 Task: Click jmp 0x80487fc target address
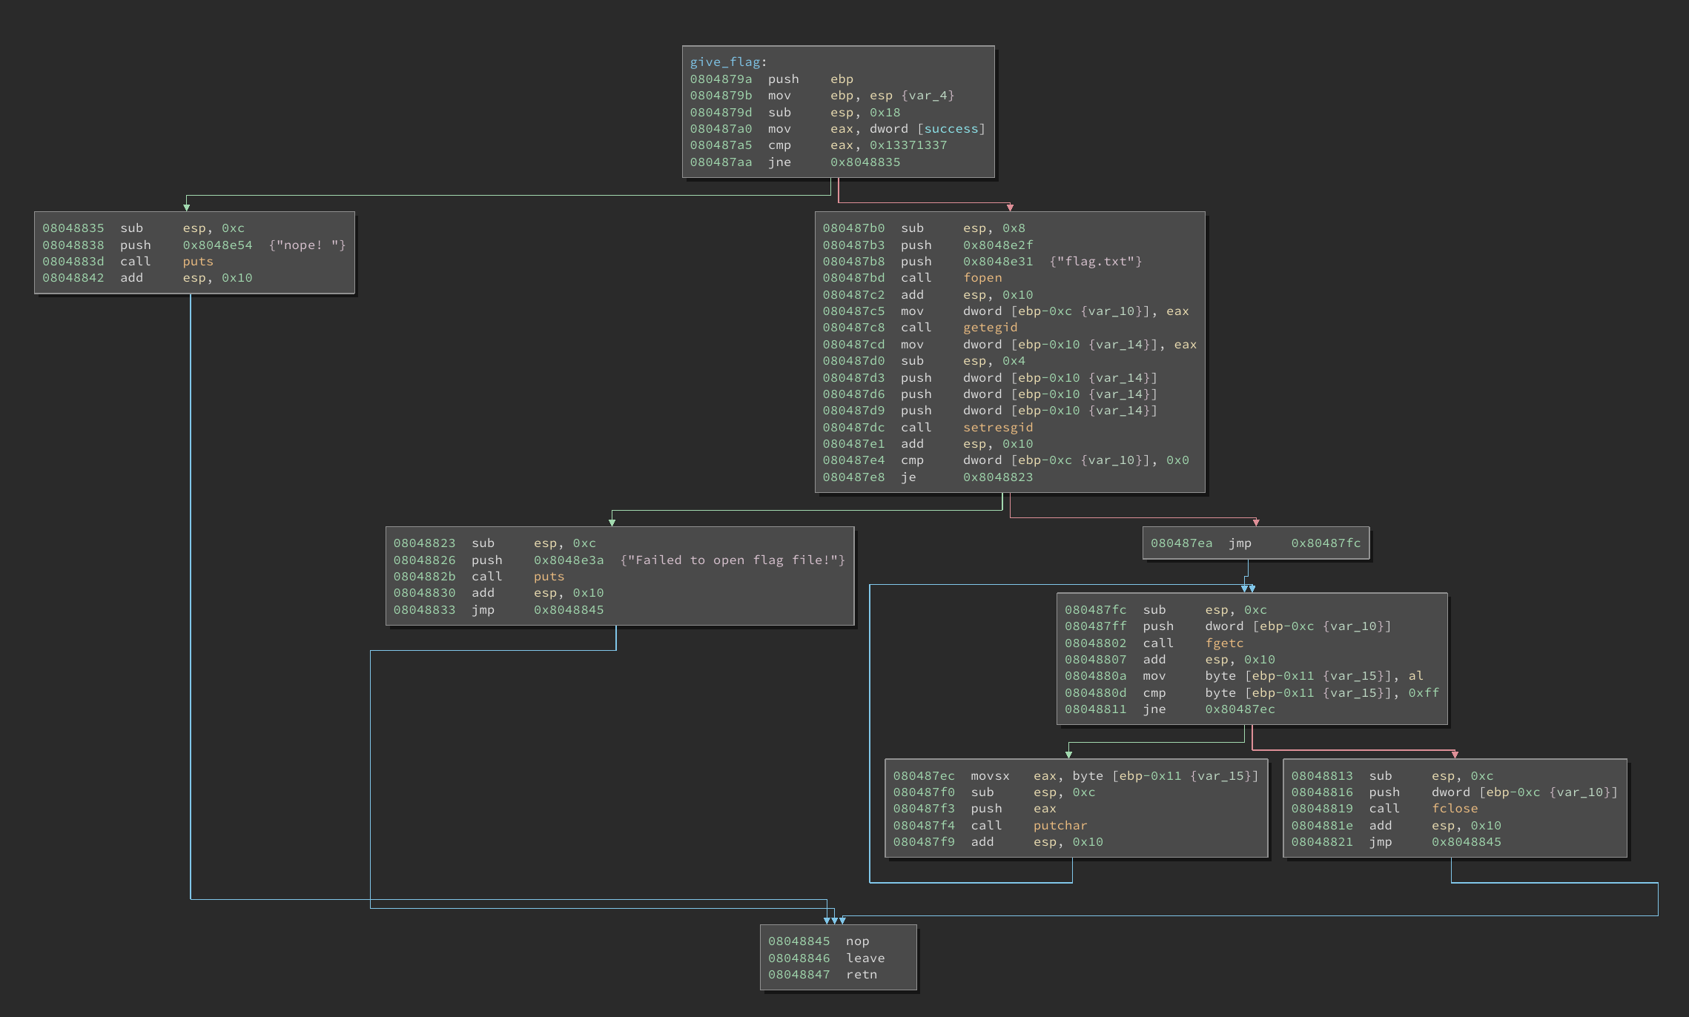[1326, 543]
